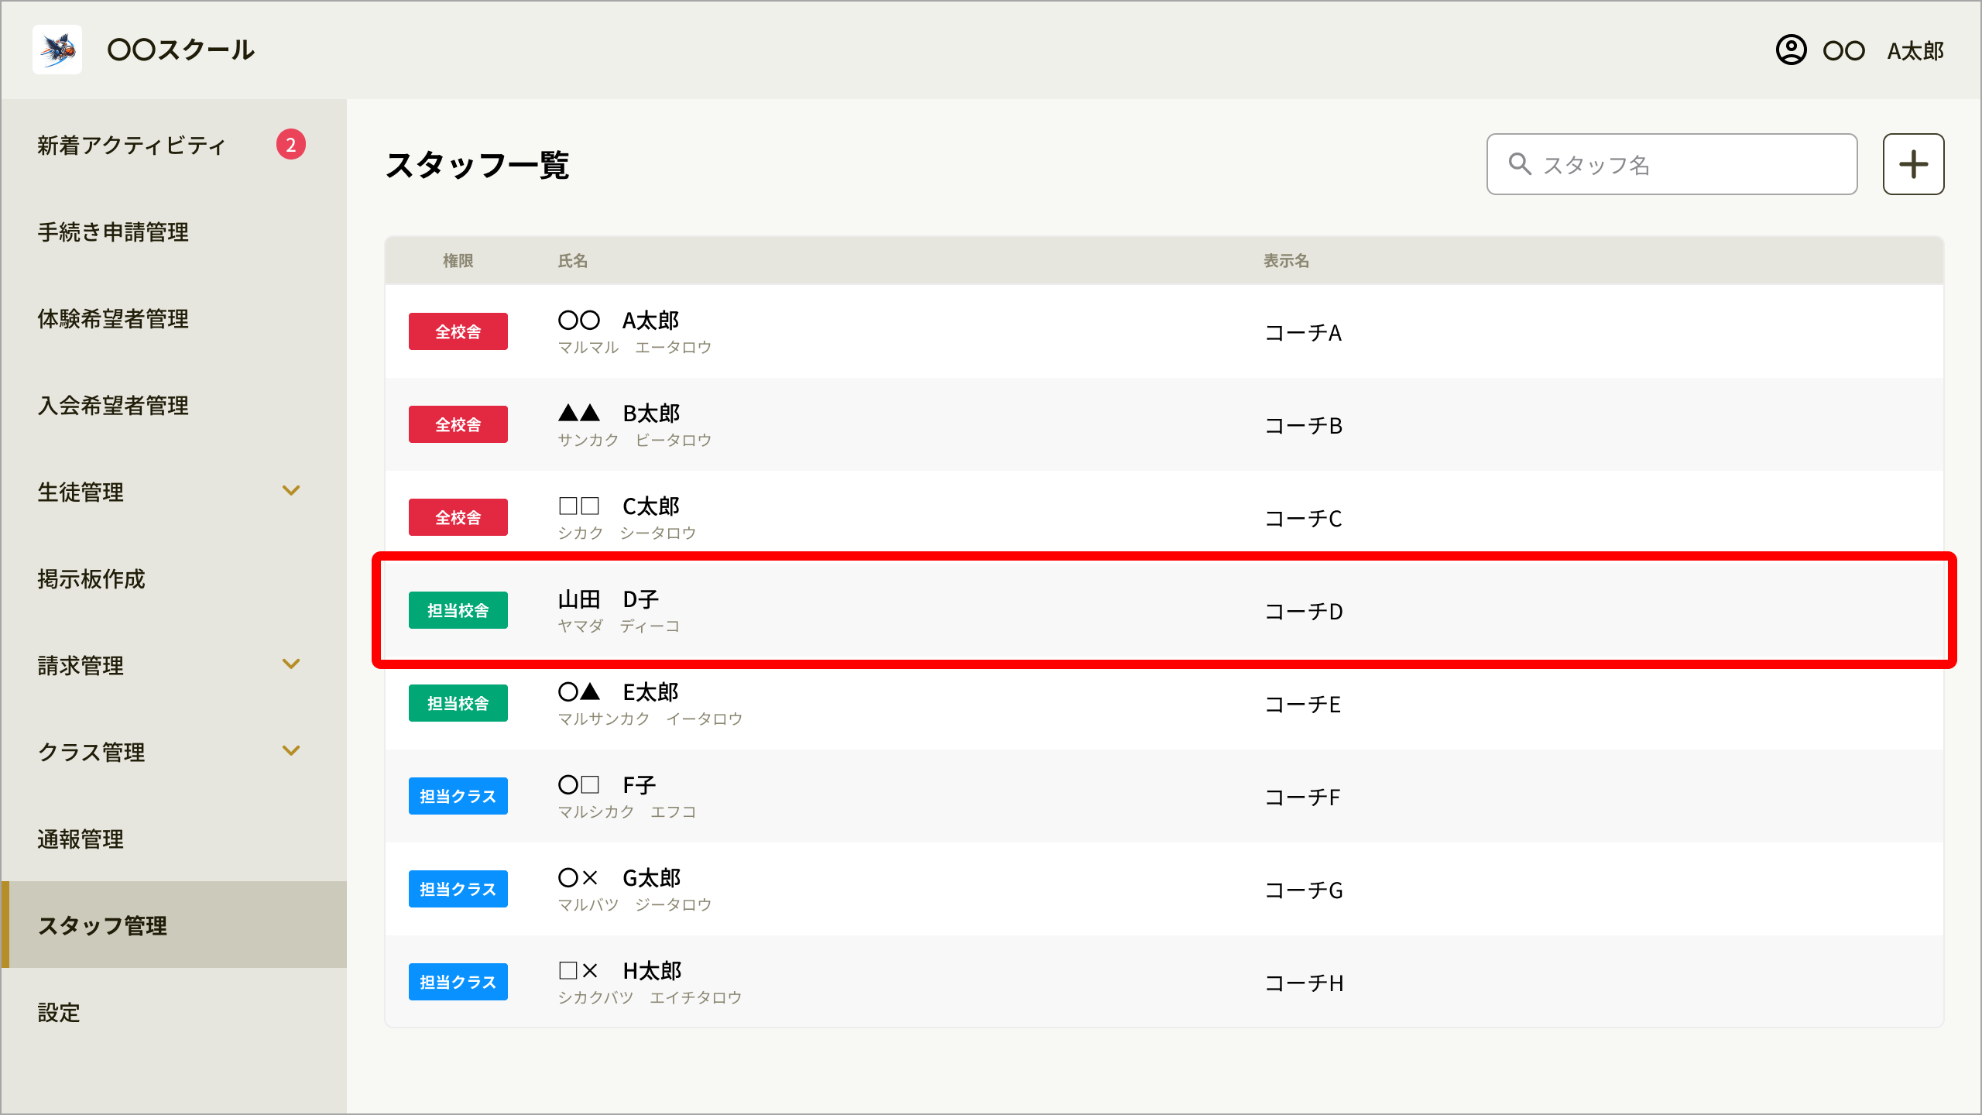Select staff name 山田 D子
Image resolution: width=1982 pixels, height=1115 pixels.
[609, 599]
